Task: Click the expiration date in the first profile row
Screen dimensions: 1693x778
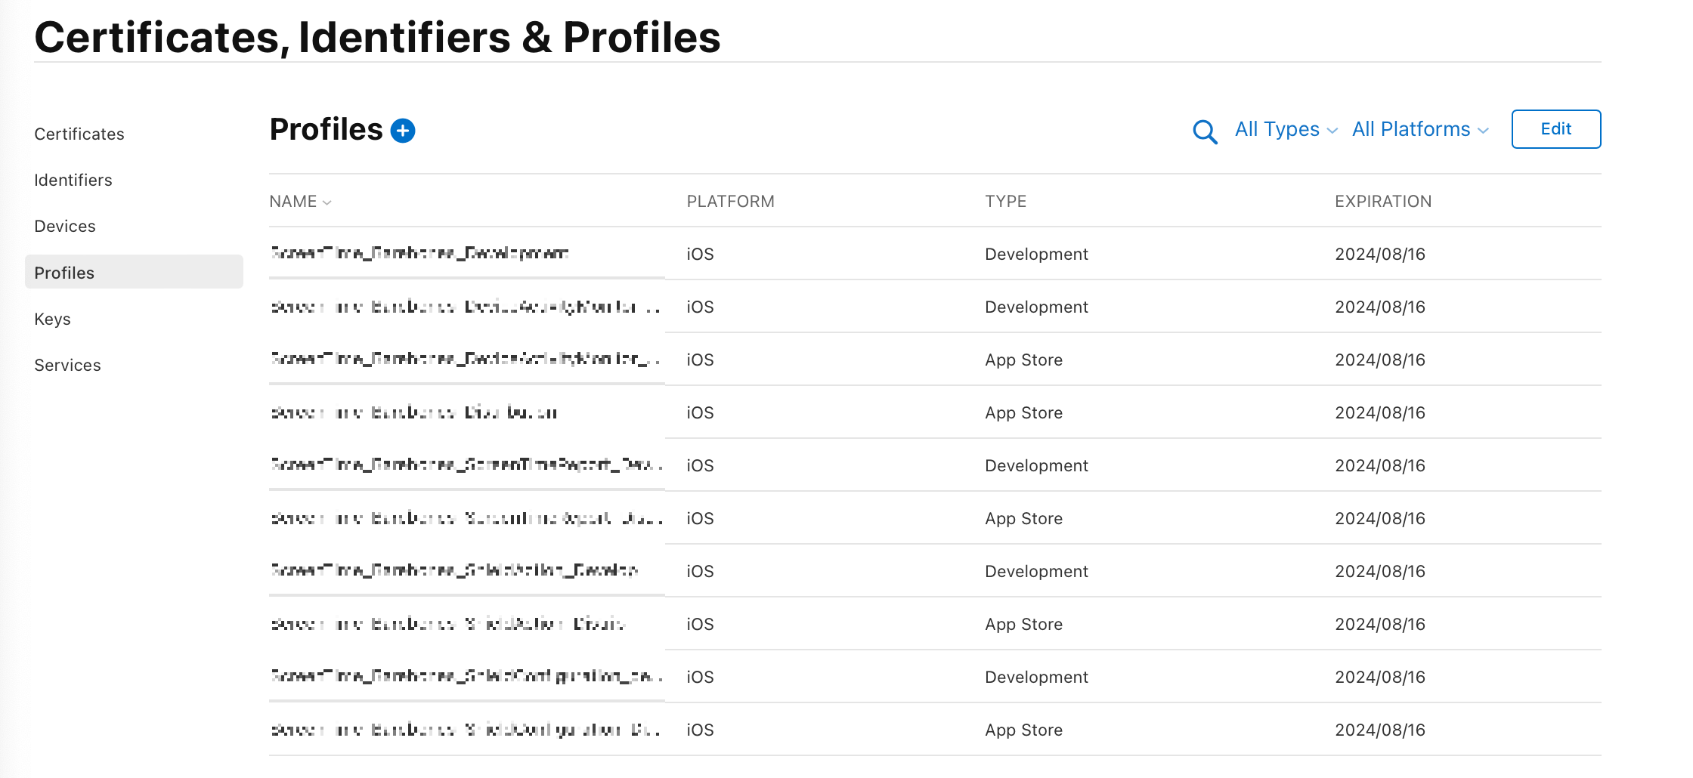Action: point(1380,254)
